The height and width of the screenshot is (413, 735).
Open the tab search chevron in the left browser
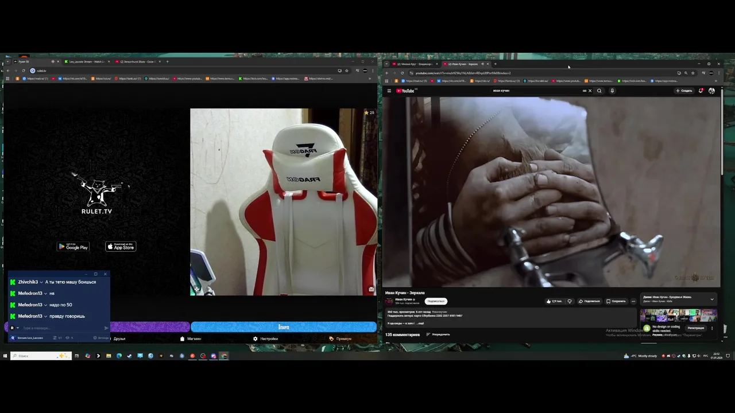point(6,61)
